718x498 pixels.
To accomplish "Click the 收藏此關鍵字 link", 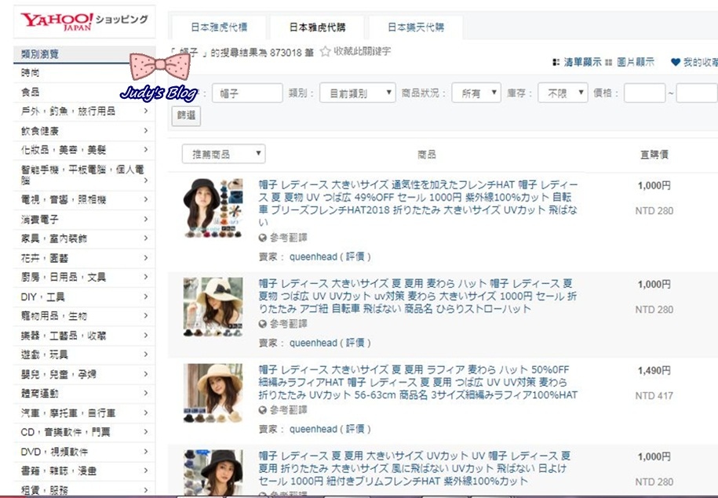I will [363, 51].
